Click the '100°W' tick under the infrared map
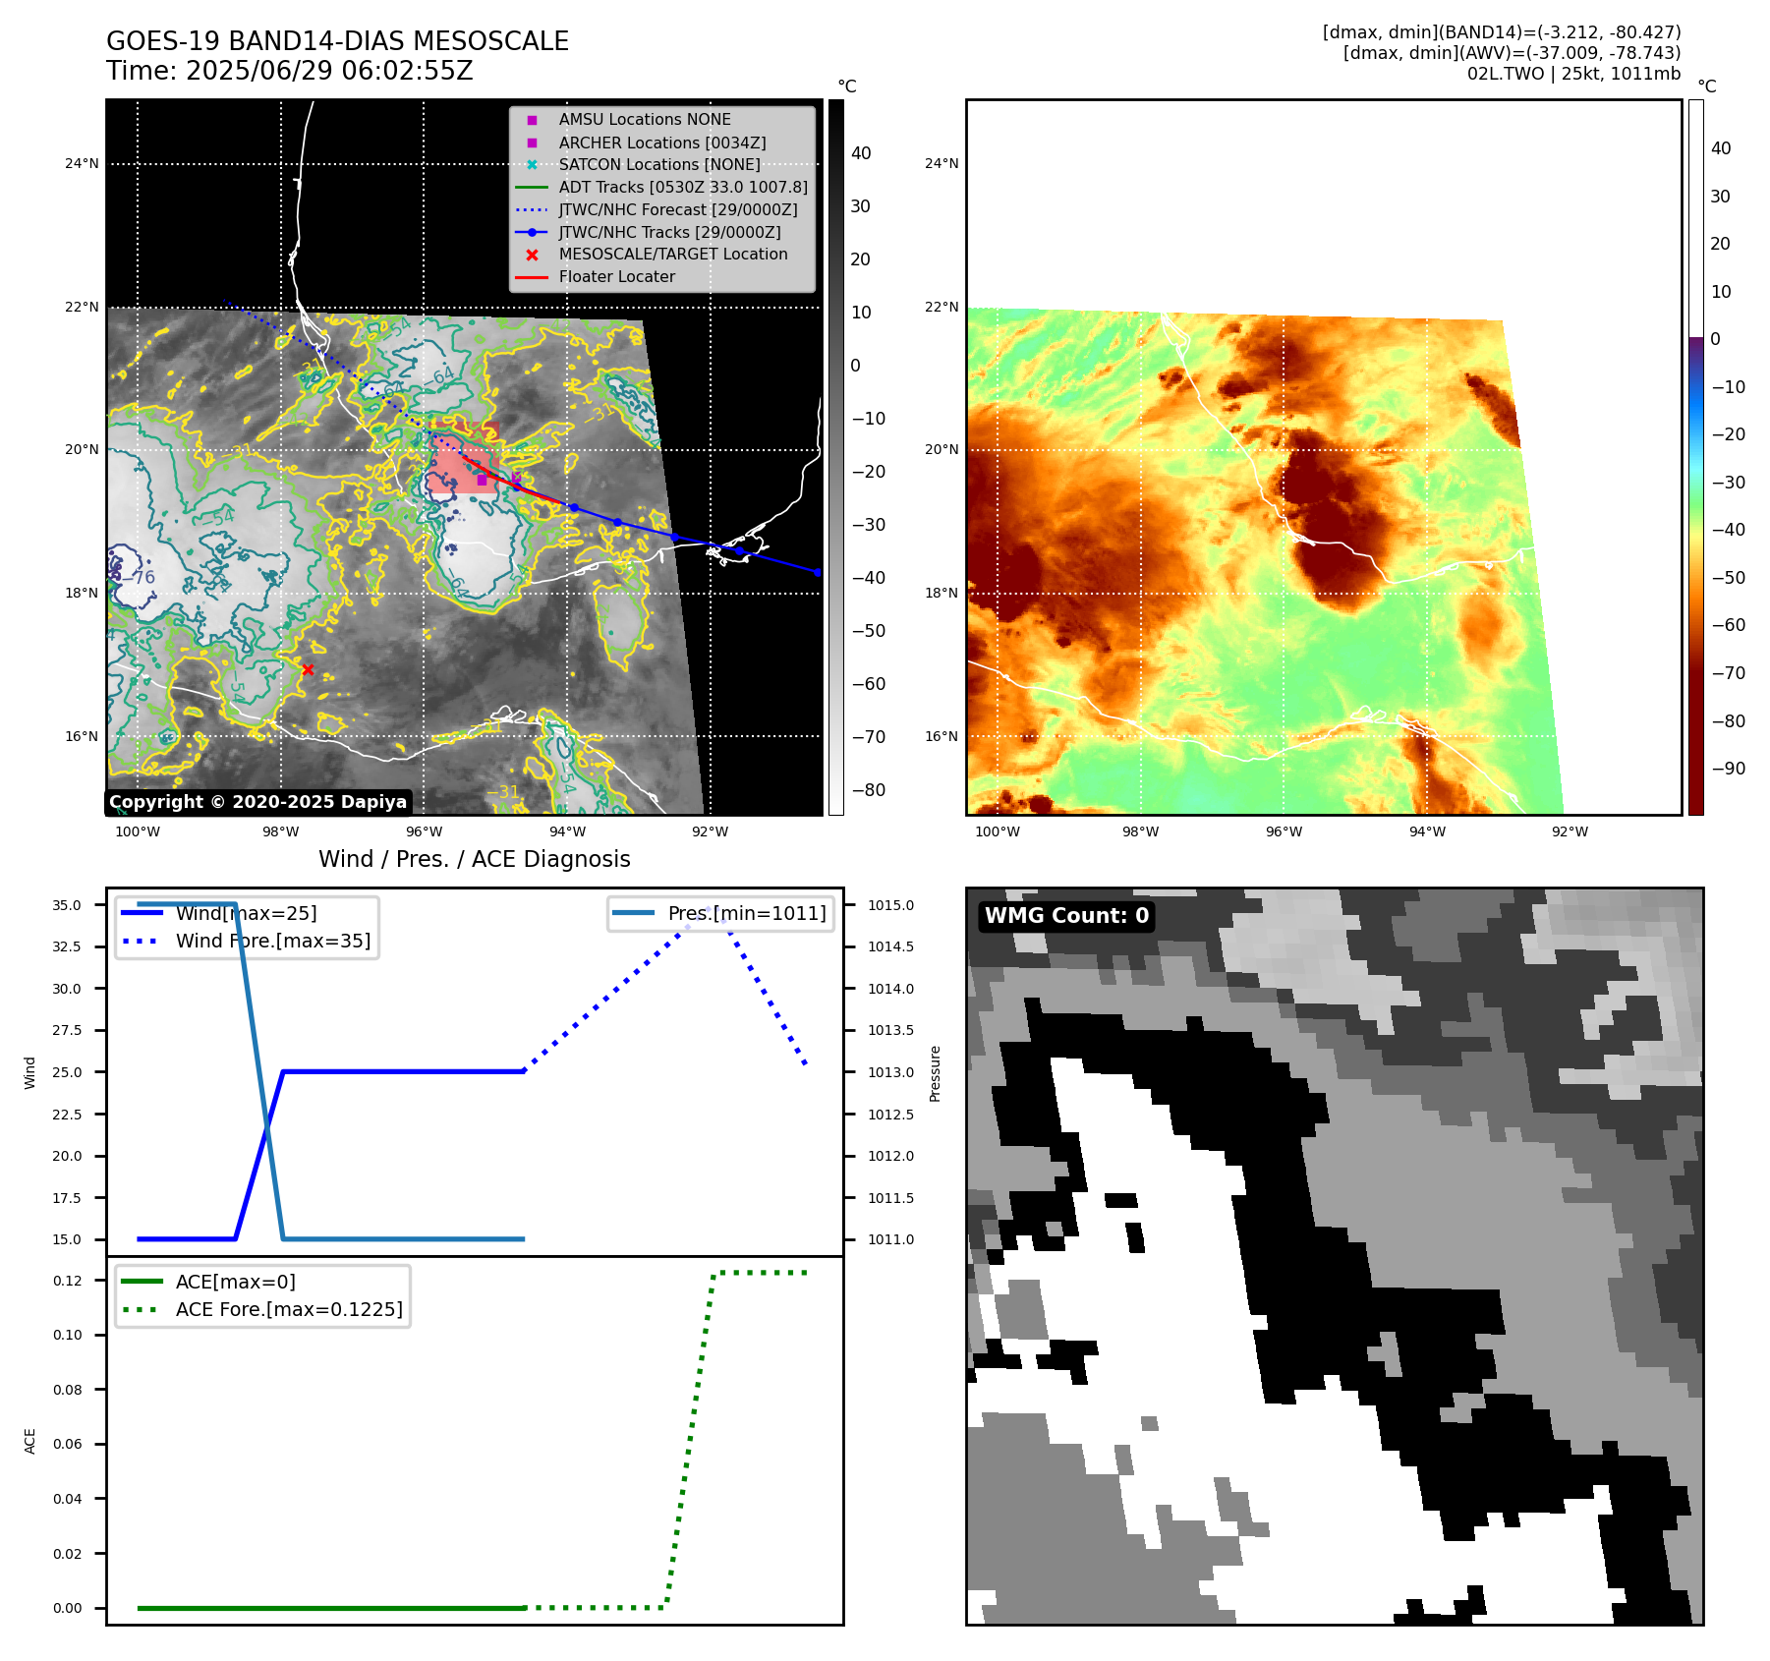This screenshot has height=1661, width=1770. click(x=138, y=831)
